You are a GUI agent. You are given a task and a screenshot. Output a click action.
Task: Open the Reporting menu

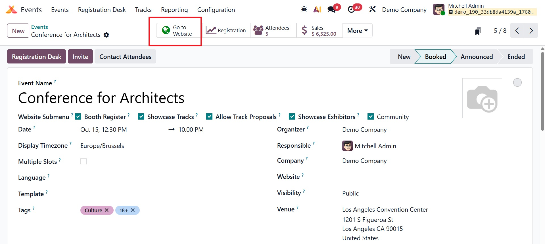[174, 10]
